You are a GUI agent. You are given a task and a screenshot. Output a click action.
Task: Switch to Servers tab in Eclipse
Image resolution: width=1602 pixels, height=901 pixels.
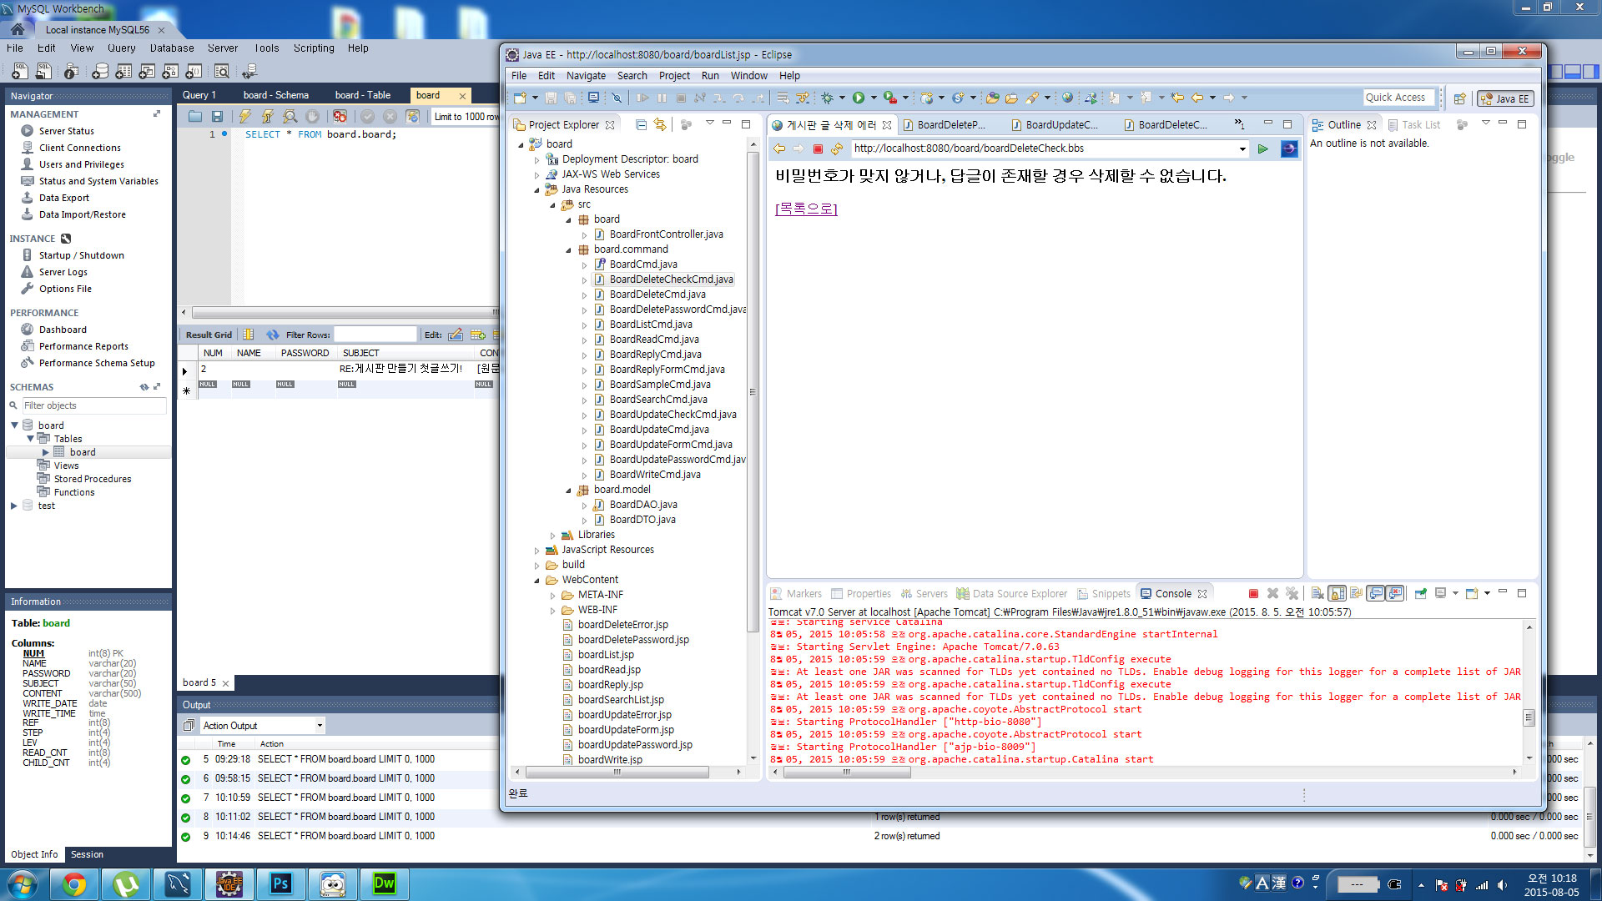pyautogui.click(x=924, y=594)
